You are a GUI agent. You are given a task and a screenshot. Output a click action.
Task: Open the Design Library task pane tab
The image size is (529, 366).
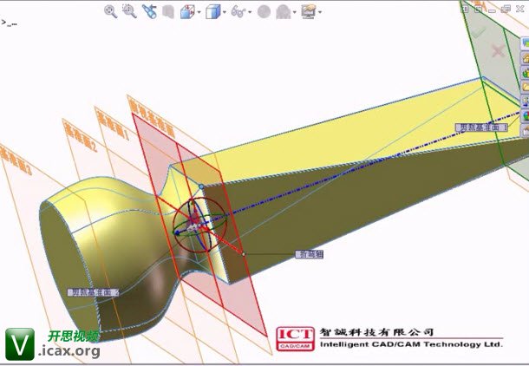[525, 72]
